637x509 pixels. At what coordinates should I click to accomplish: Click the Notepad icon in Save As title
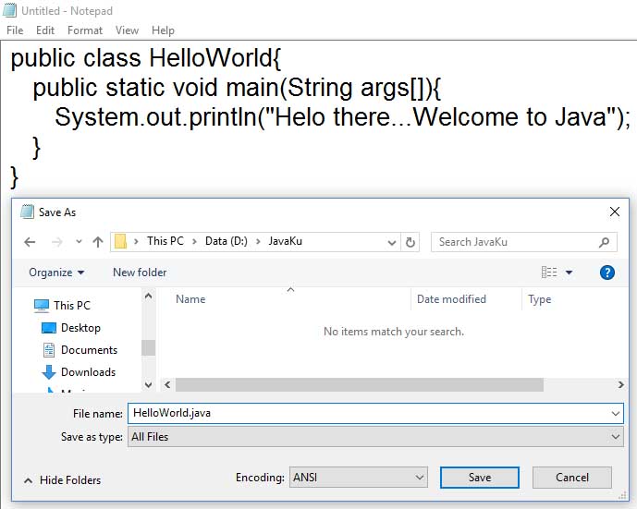click(x=27, y=212)
